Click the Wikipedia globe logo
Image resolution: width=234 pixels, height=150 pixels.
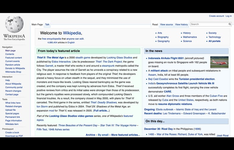14,24
